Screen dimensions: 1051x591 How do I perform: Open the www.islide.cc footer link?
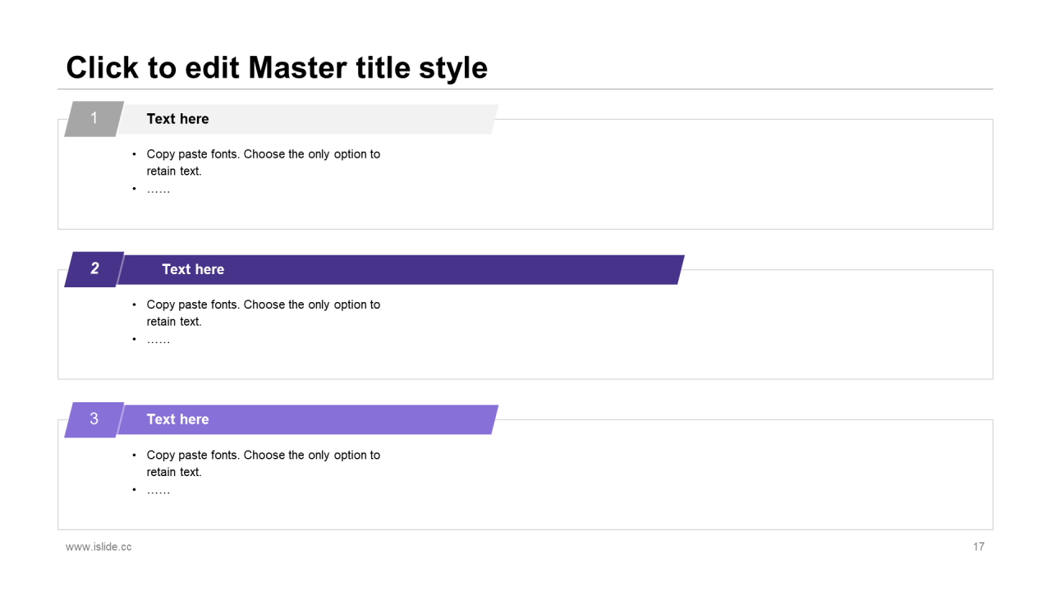click(99, 547)
